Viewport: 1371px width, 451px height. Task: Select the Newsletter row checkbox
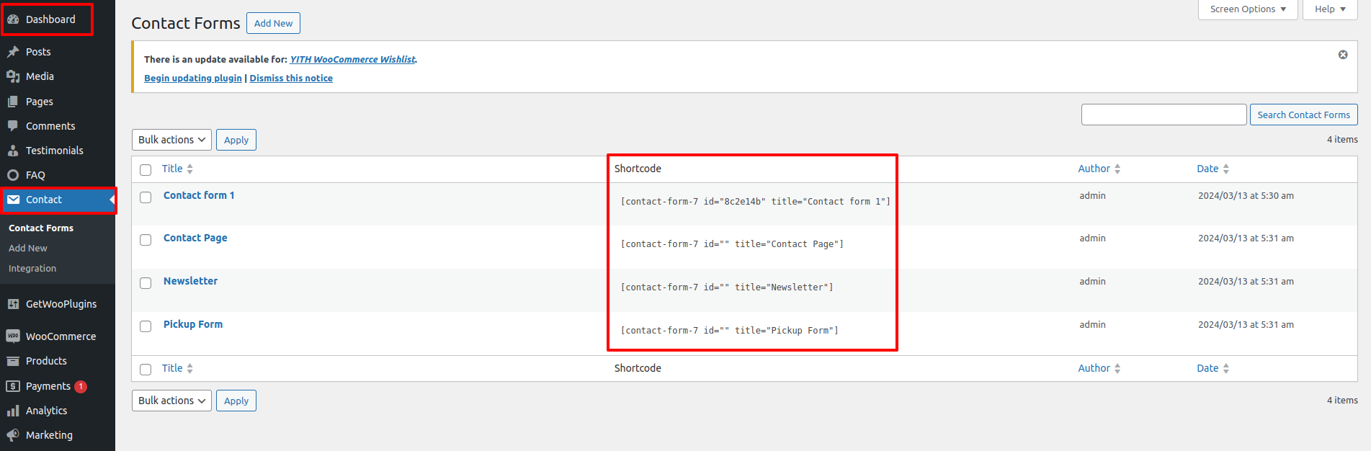[146, 283]
